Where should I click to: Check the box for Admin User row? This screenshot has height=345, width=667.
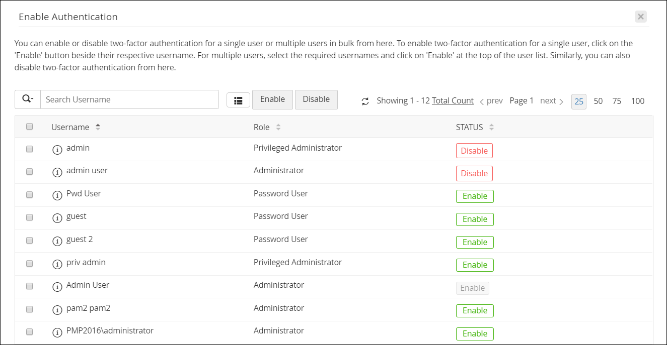point(30,286)
